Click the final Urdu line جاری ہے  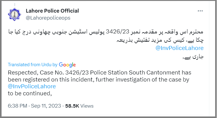[193, 57]
